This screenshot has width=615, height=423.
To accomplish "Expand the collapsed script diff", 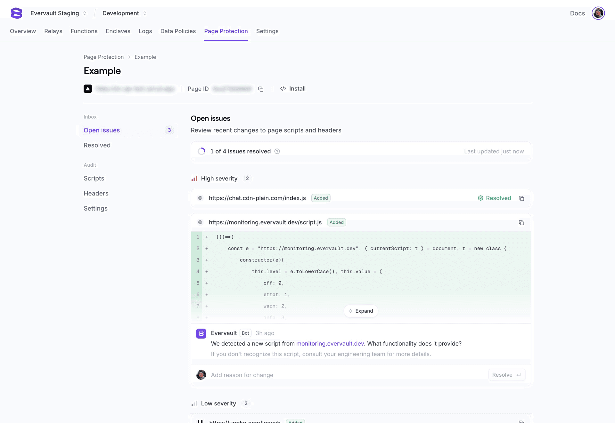I will coord(361,311).
